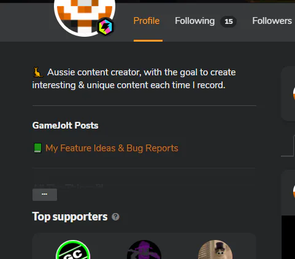The width and height of the screenshot is (295, 259).
Task: Click the hexagon lightning badge on avatar
Action: click(105, 27)
